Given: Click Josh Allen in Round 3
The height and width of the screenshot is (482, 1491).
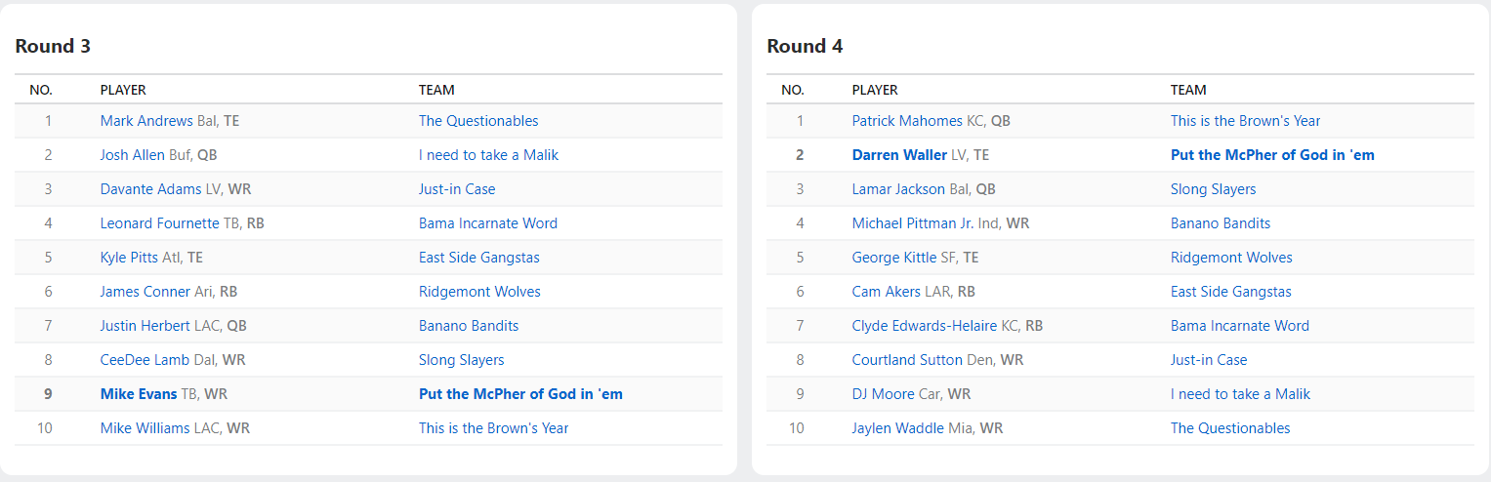Looking at the screenshot, I should point(132,155).
